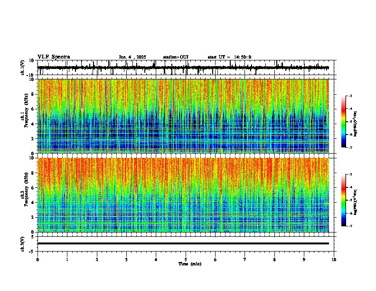
Task: Select time axis tick label '9'
Action: coord(304,260)
